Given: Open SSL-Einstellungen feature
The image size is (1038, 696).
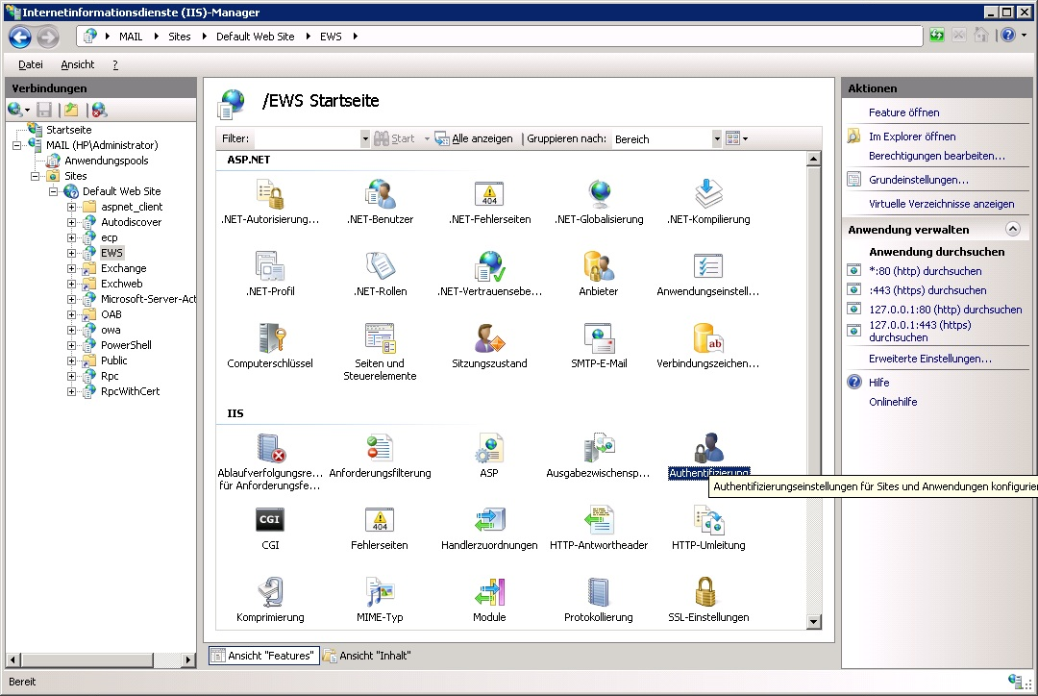Looking at the screenshot, I should pyautogui.click(x=708, y=592).
